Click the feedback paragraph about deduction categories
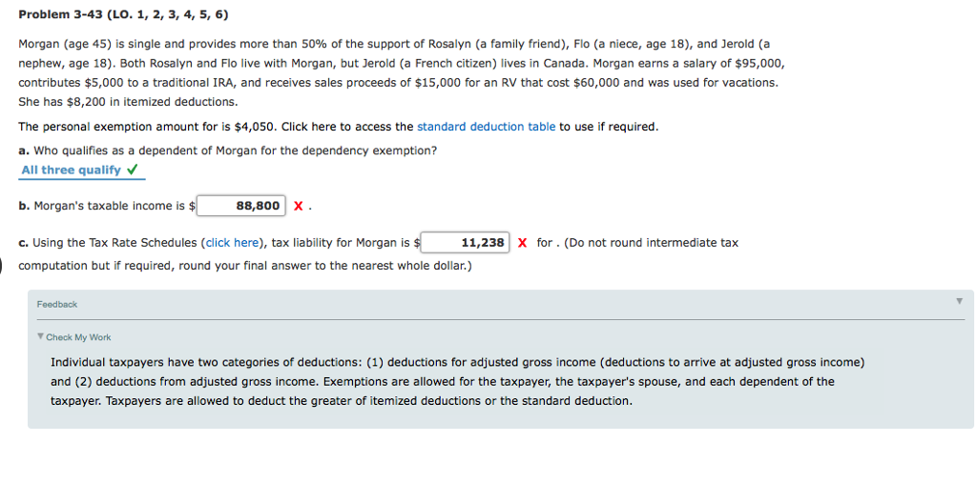Image resolution: width=977 pixels, height=483 pixels. click(458, 382)
